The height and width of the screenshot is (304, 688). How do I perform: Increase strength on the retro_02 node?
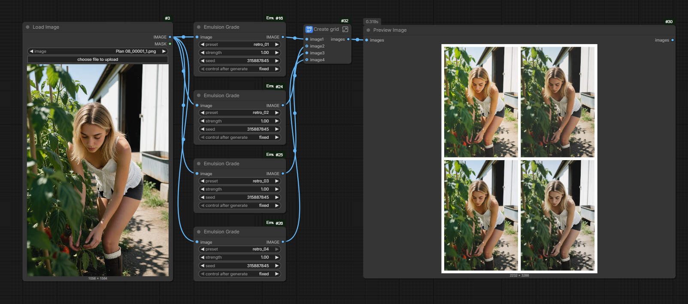[x=277, y=121]
